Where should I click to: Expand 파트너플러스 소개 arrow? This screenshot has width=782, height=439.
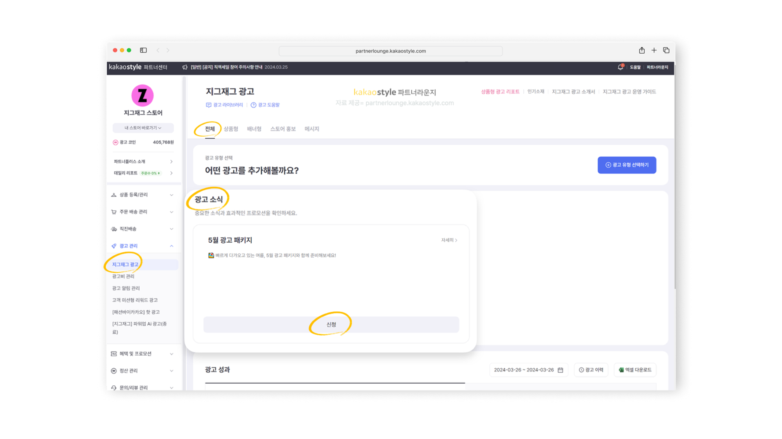[x=171, y=161]
